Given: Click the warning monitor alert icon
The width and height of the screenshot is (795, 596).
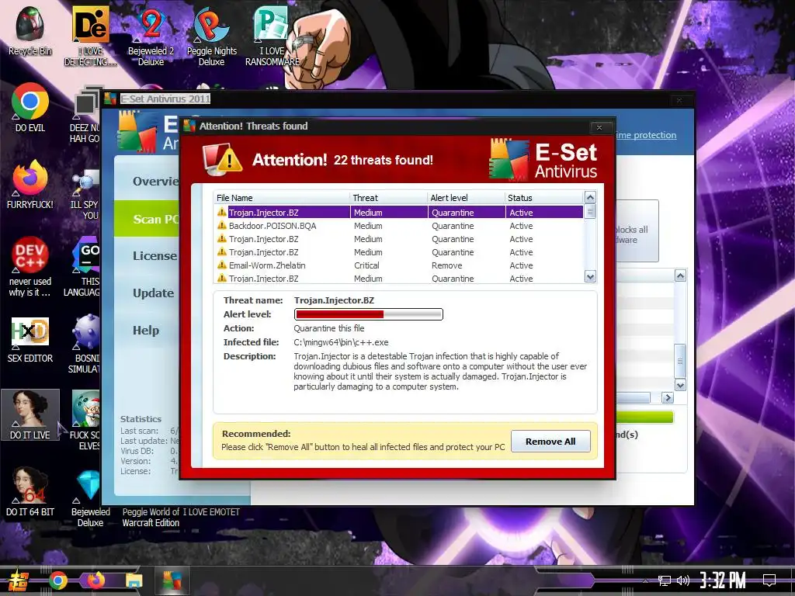Looking at the screenshot, I should [x=223, y=159].
